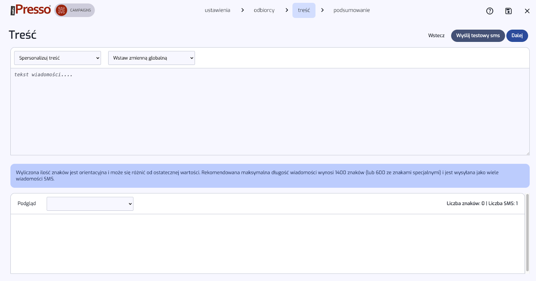536x281 pixels.
Task: Click the red Campaigns module icon
Action: tap(62, 10)
